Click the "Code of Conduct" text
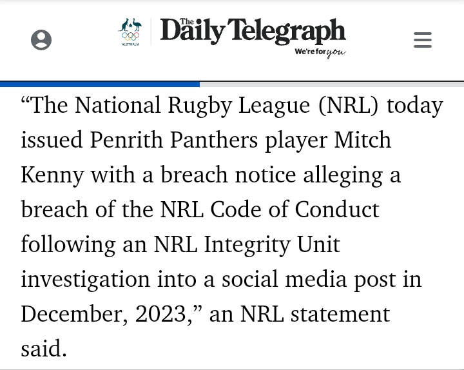 coord(295,209)
